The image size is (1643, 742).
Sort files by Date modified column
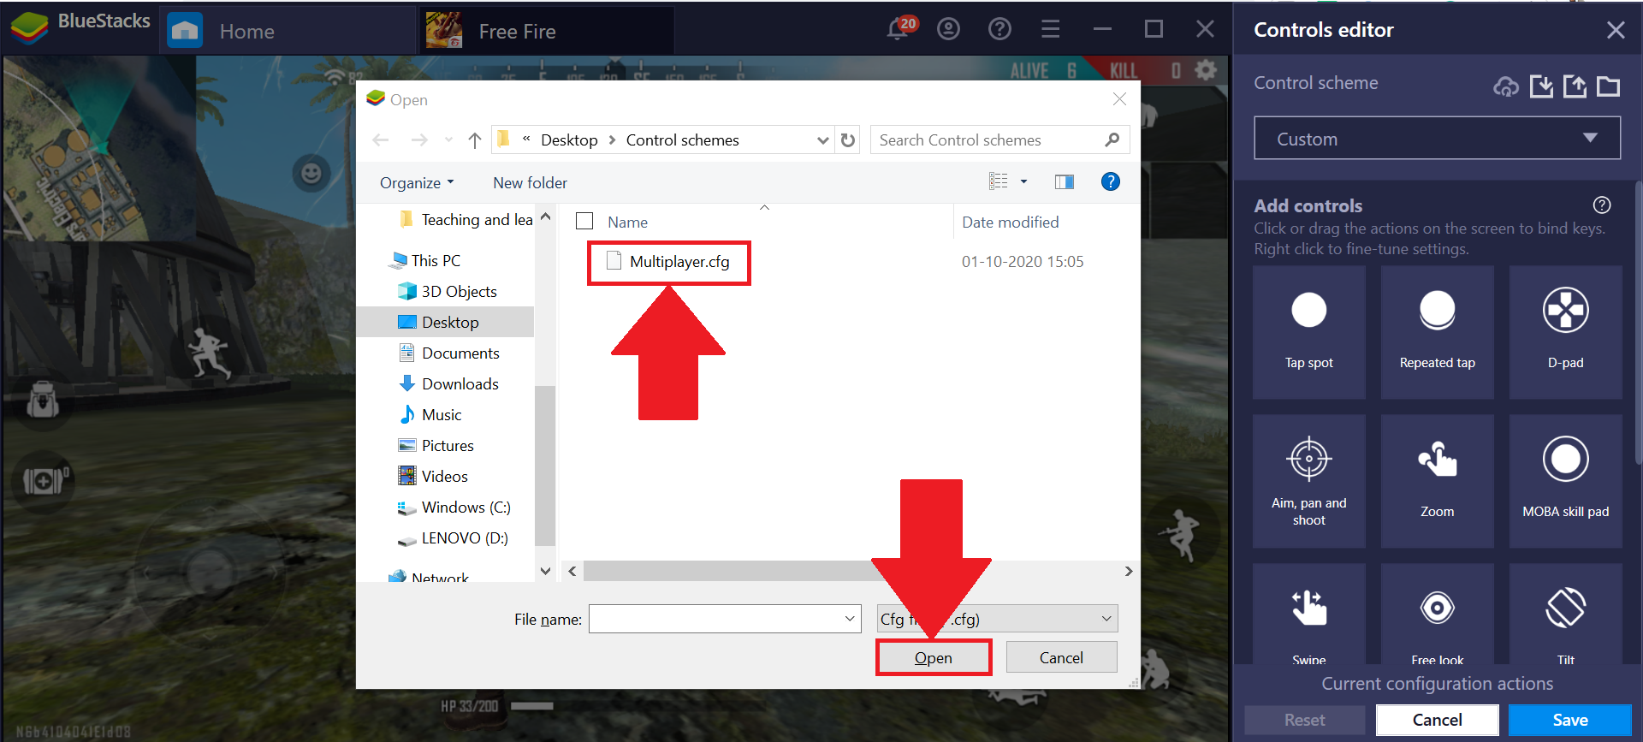(x=1010, y=222)
